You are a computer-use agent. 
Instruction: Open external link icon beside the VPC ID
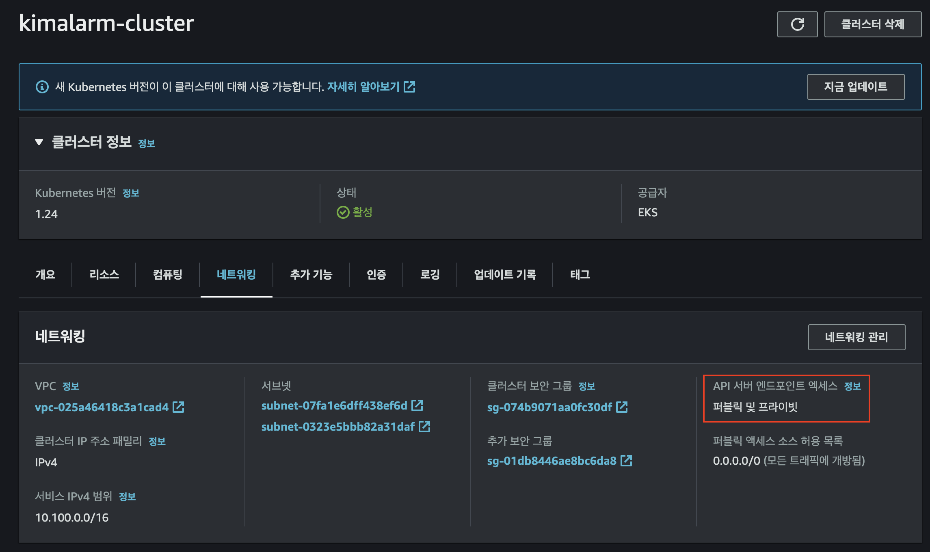pyautogui.click(x=179, y=407)
